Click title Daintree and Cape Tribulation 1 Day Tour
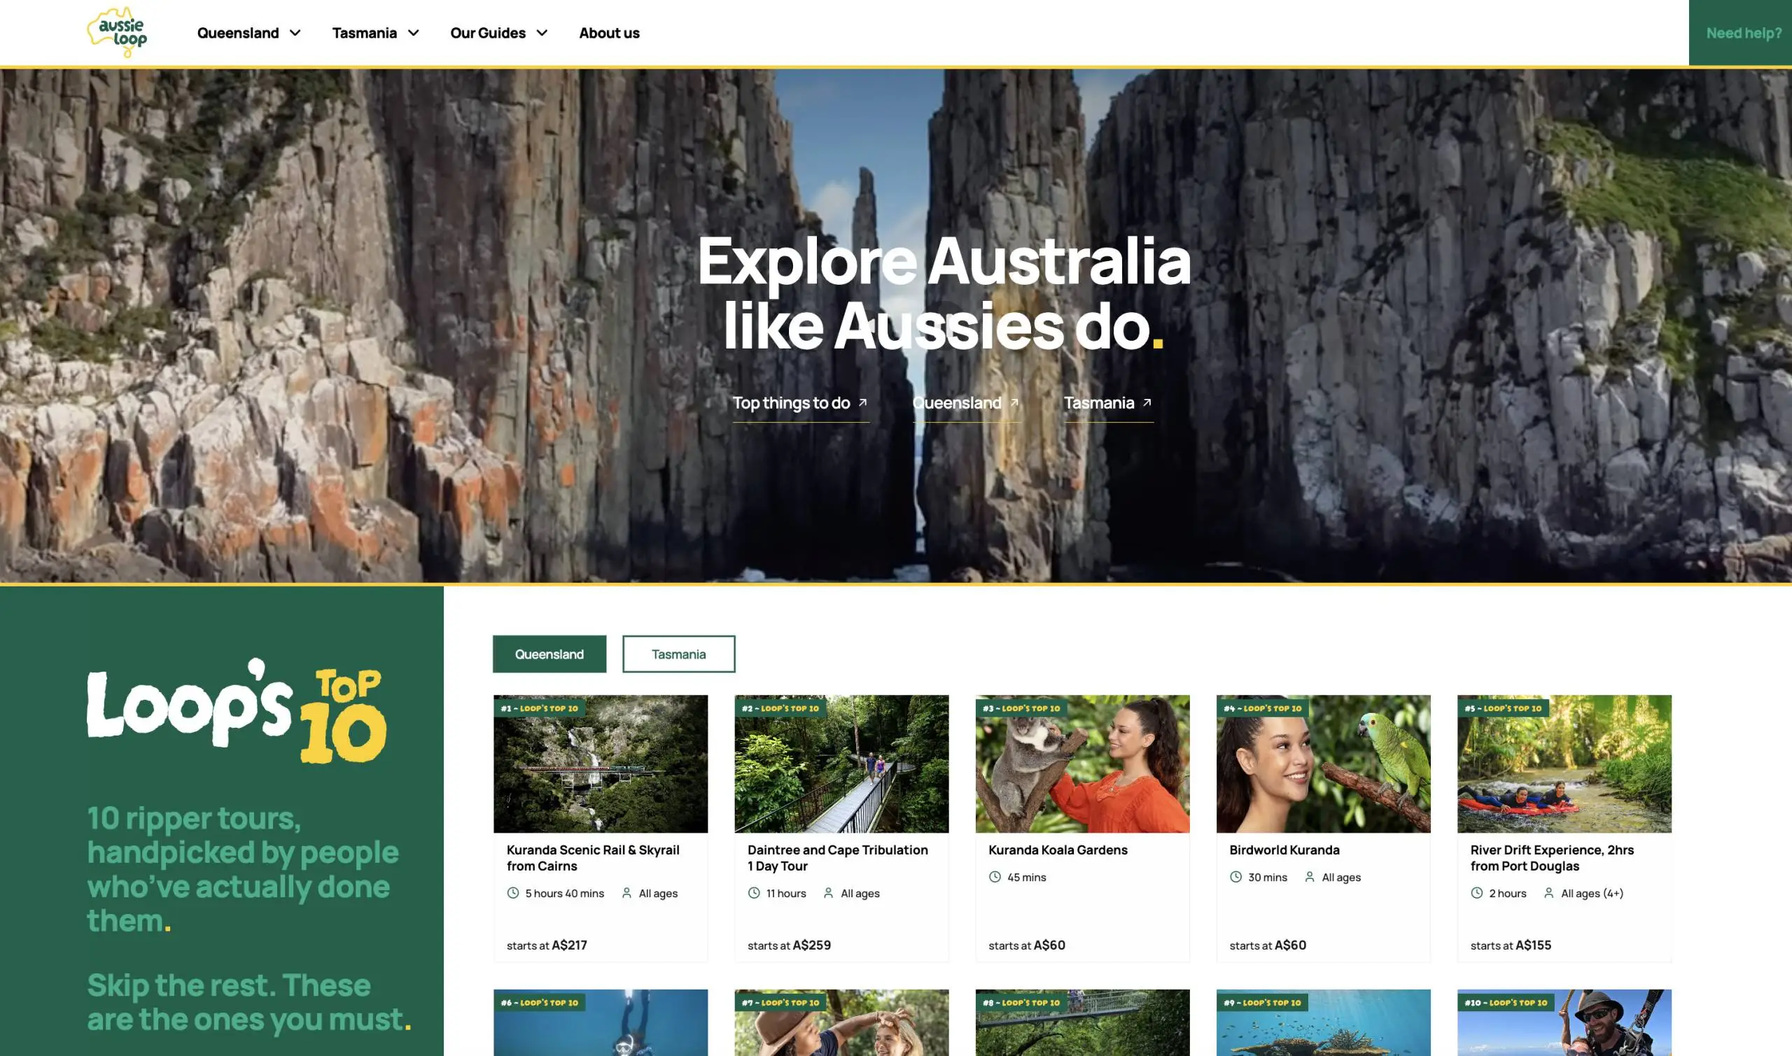This screenshot has height=1056, width=1792. tap(838, 857)
